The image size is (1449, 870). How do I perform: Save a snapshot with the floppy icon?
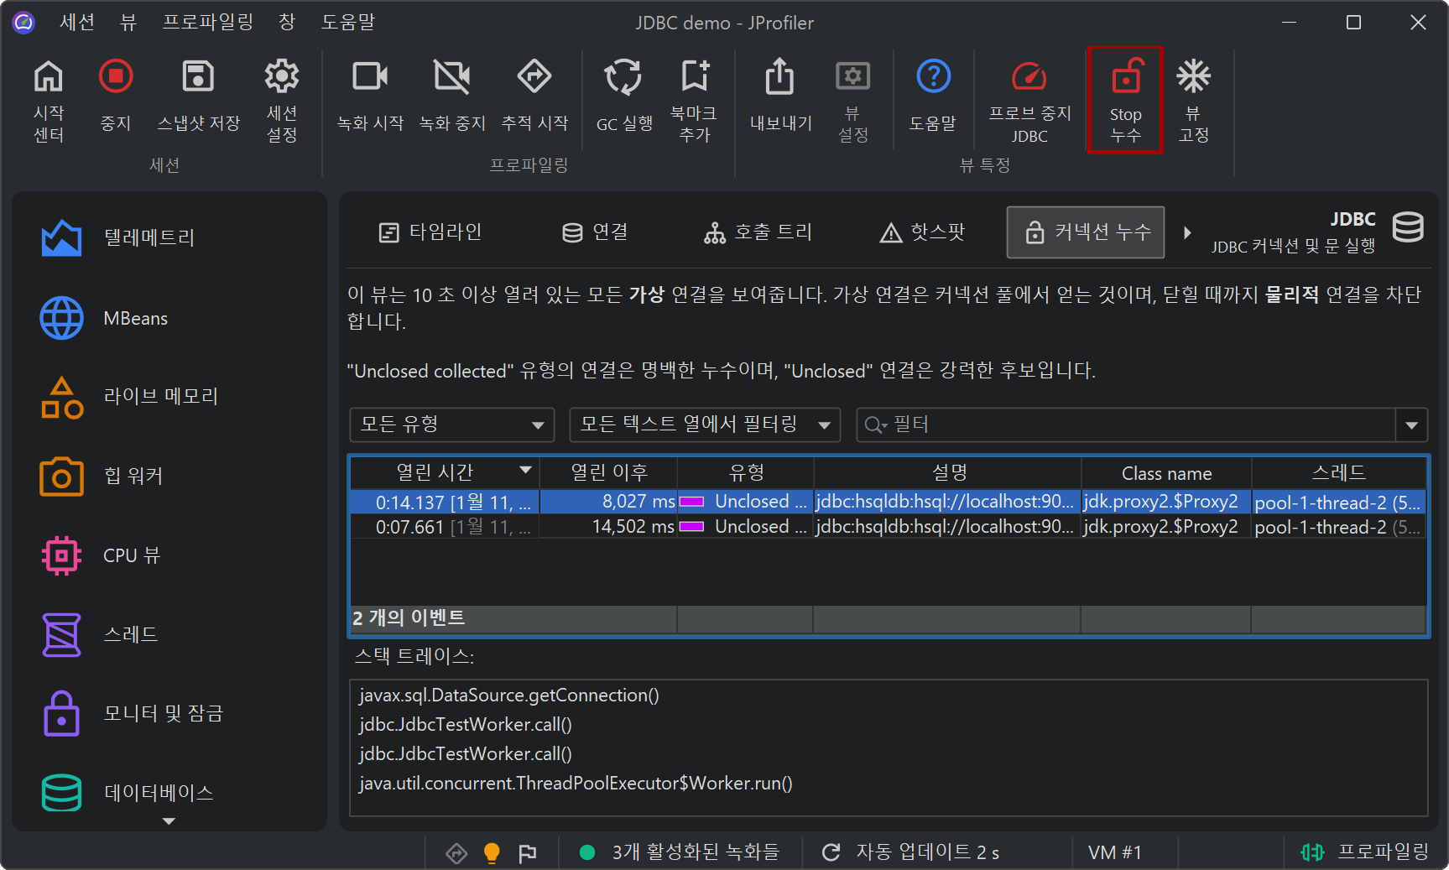[198, 77]
